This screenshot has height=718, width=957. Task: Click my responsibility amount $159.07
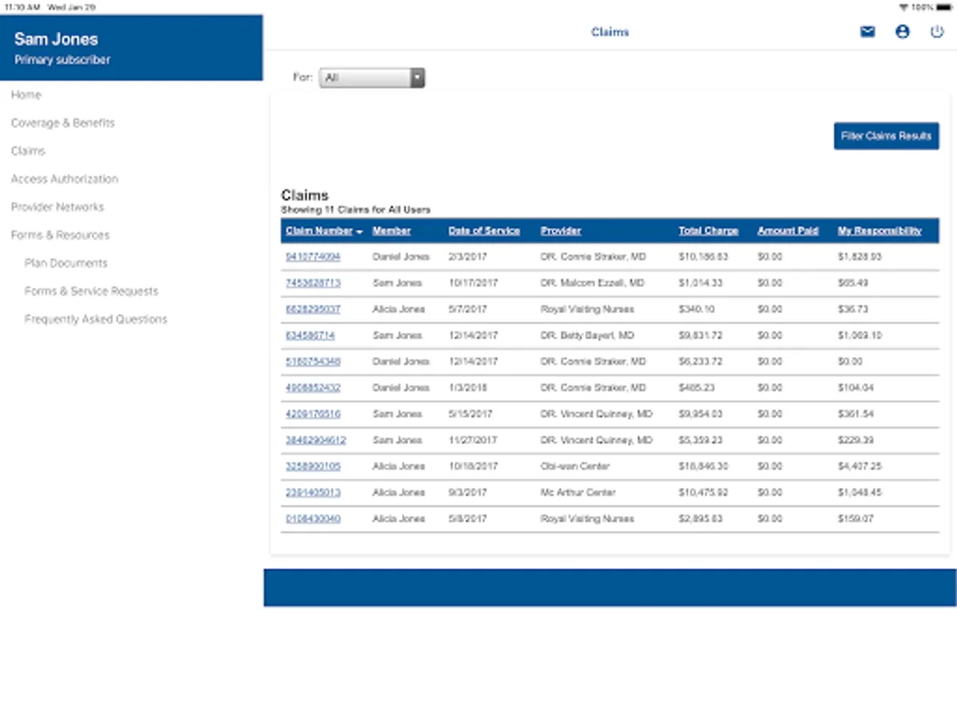tap(856, 519)
